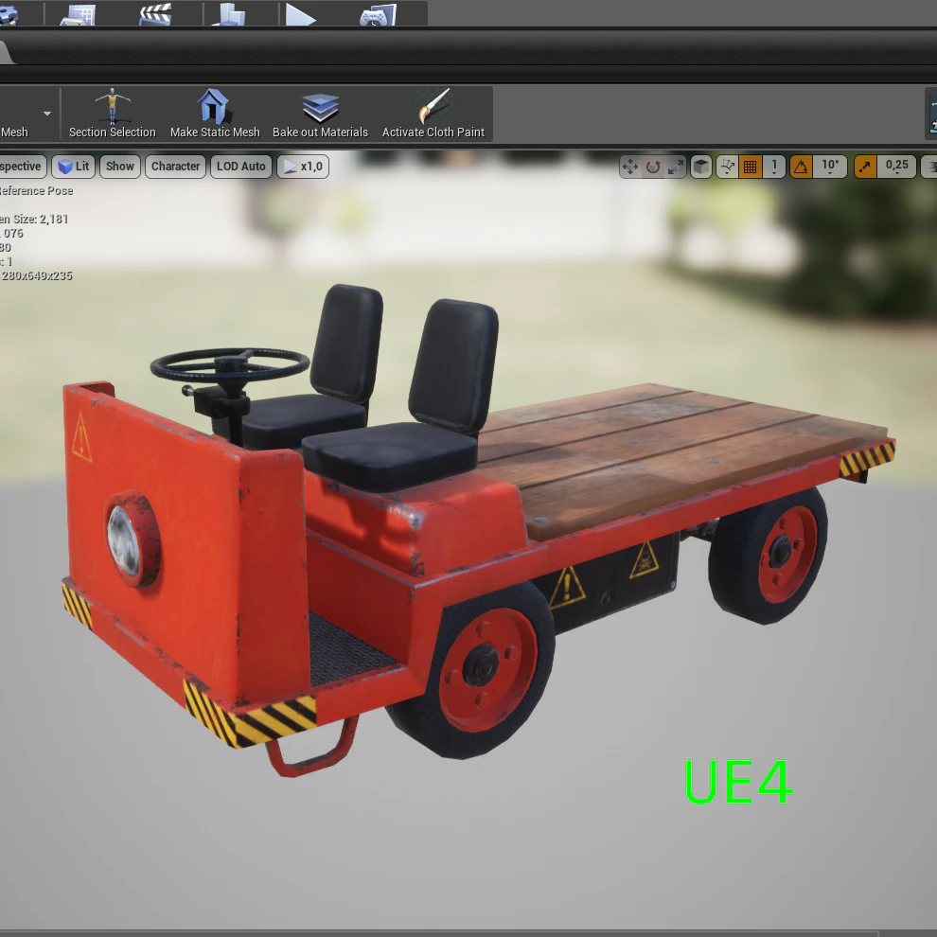The image size is (937, 937).
Task: Open the Settings gear in top toolbar
Action: (x=8, y=14)
